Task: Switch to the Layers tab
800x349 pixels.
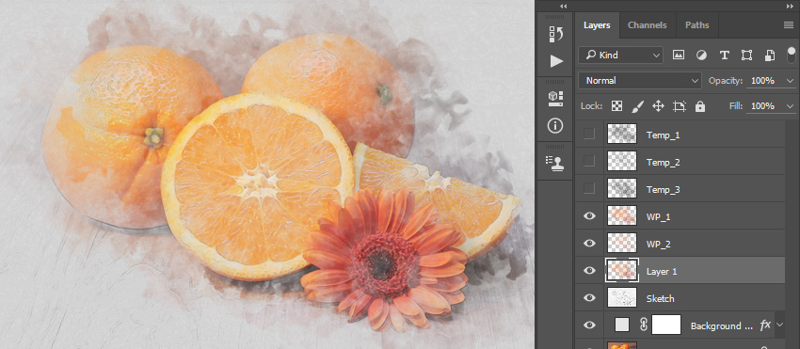Action: 597,25
